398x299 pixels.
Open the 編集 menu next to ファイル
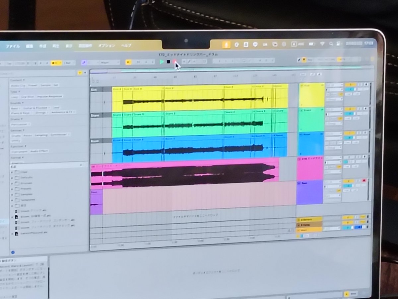click(x=30, y=46)
